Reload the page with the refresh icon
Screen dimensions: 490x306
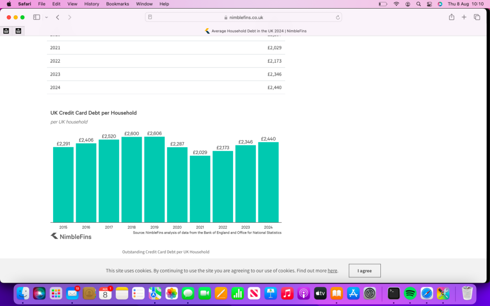coord(338,17)
